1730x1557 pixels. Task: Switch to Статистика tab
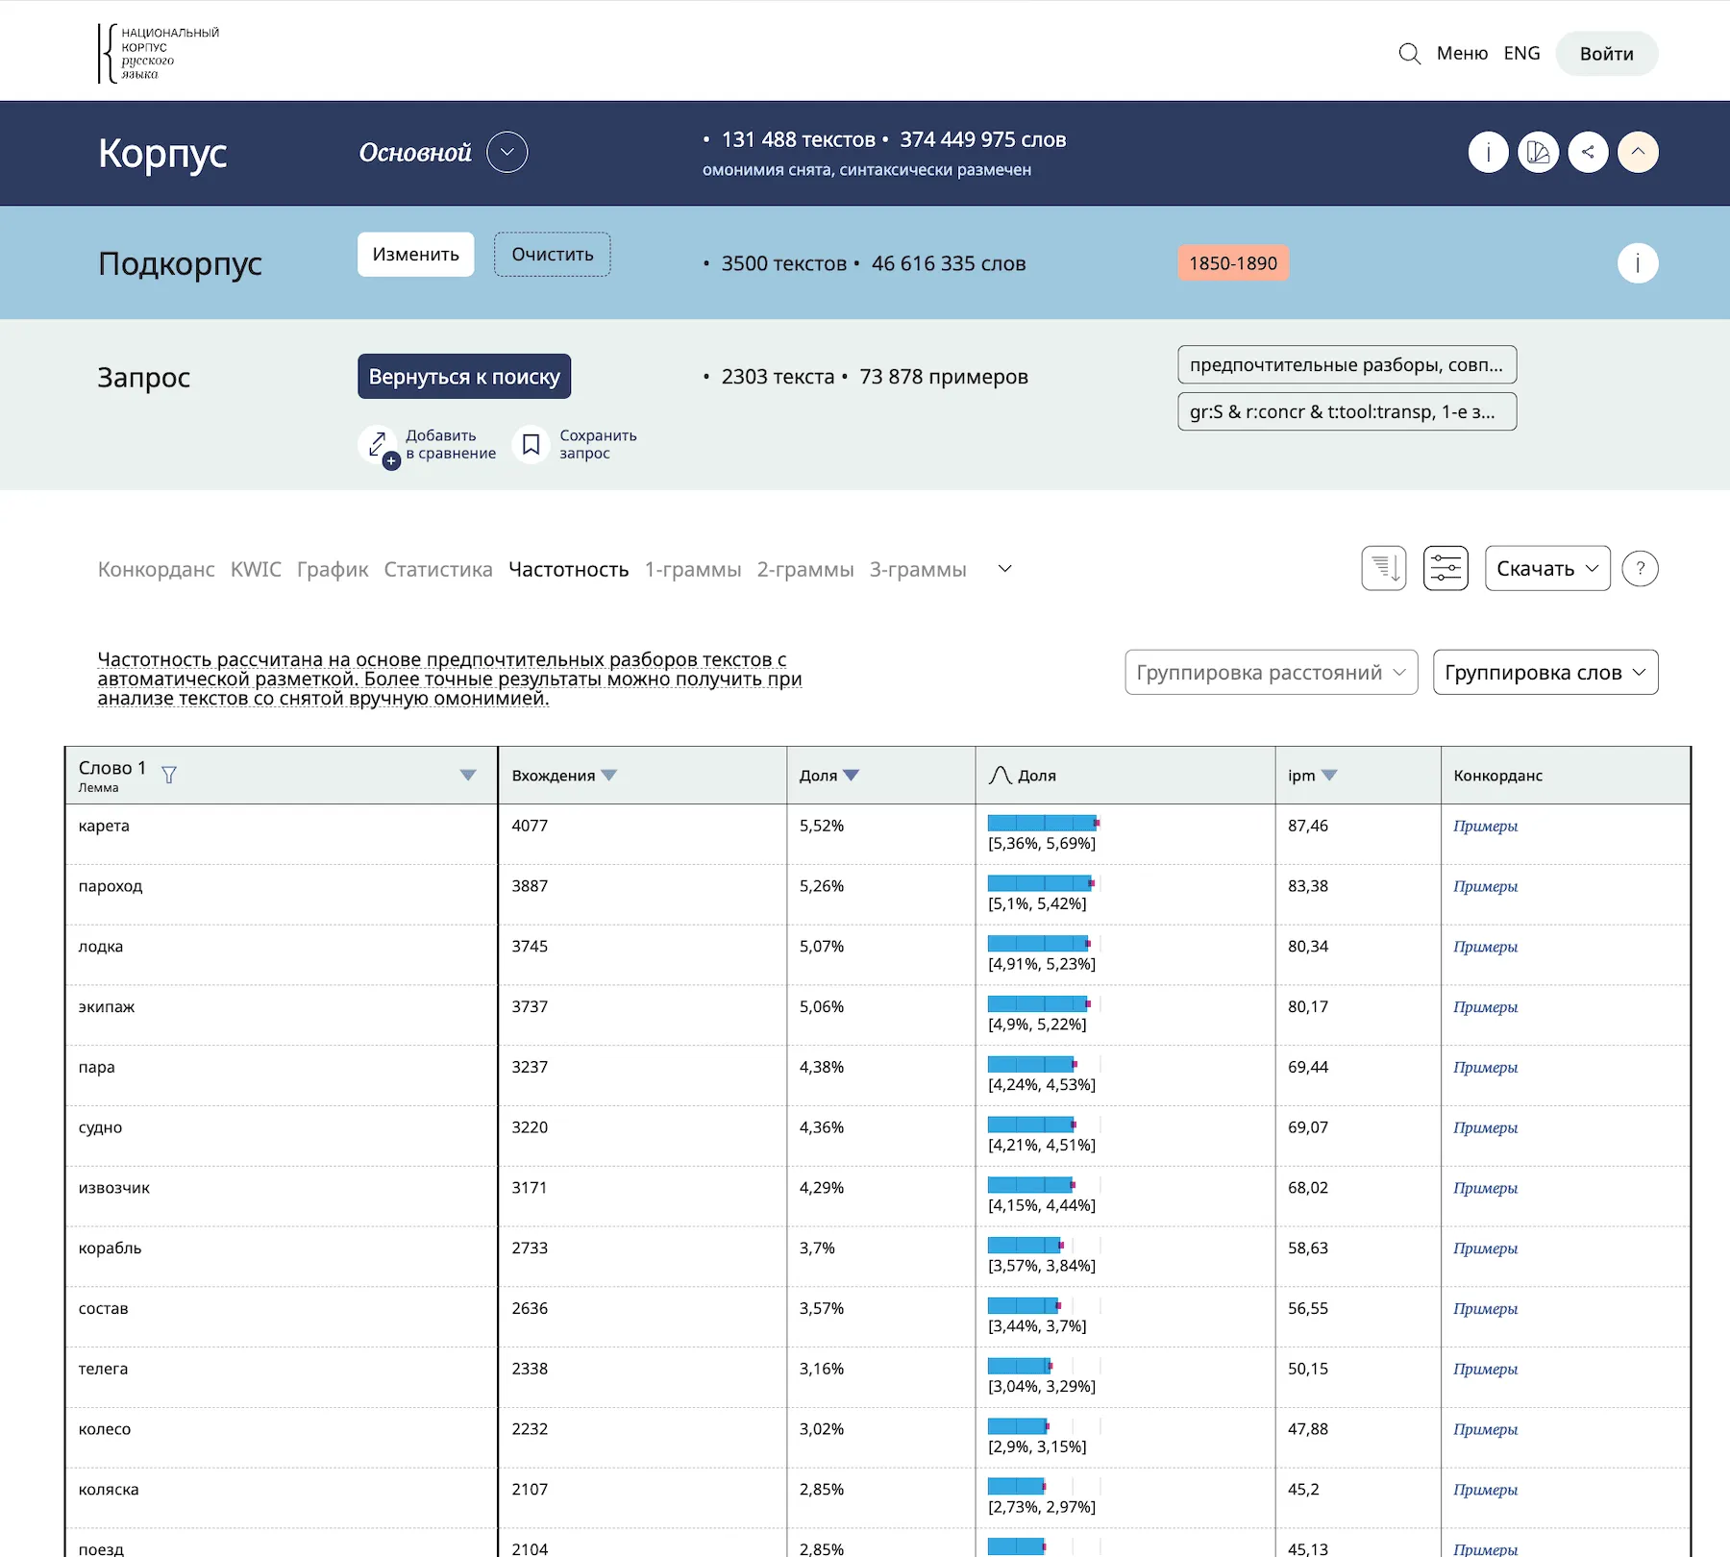point(438,569)
